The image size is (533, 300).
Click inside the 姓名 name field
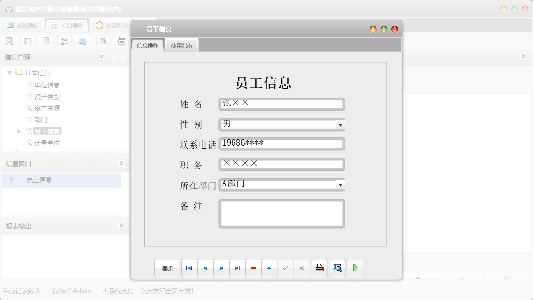pyautogui.click(x=282, y=104)
